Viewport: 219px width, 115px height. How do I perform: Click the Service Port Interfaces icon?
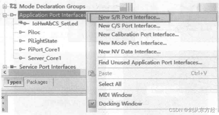pyautogui.click(x=13, y=67)
